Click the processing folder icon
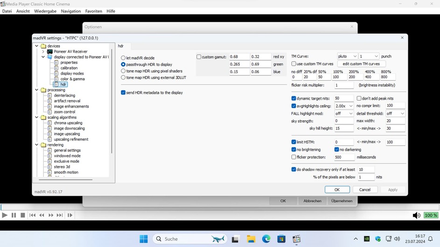This screenshot has height=247, width=440. [x=43, y=90]
